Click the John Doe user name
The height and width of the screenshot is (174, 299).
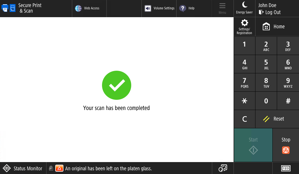[267, 5]
